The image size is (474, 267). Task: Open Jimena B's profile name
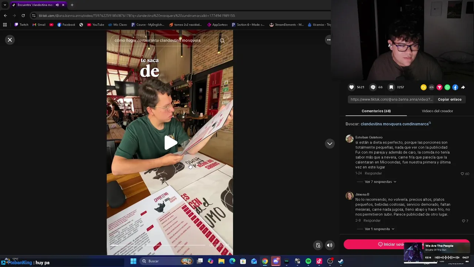[362, 194]
